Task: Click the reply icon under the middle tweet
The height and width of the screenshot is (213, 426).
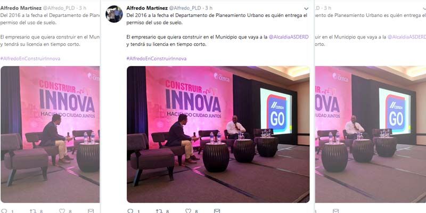Action: (x=130, y=211)
